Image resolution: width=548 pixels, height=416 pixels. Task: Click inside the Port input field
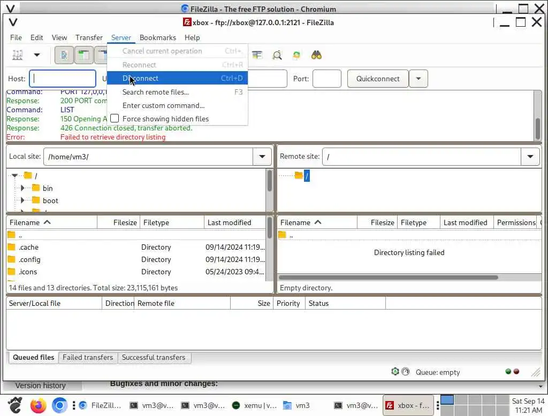pos(327,79)
